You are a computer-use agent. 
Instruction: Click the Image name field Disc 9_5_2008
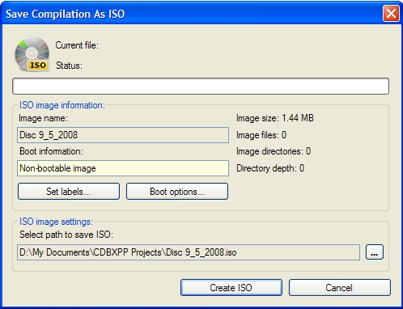point(123,135)
